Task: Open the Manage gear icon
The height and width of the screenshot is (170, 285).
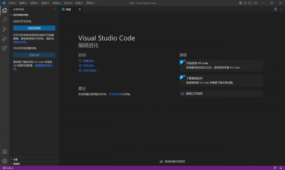Action: tap(5, 161)
